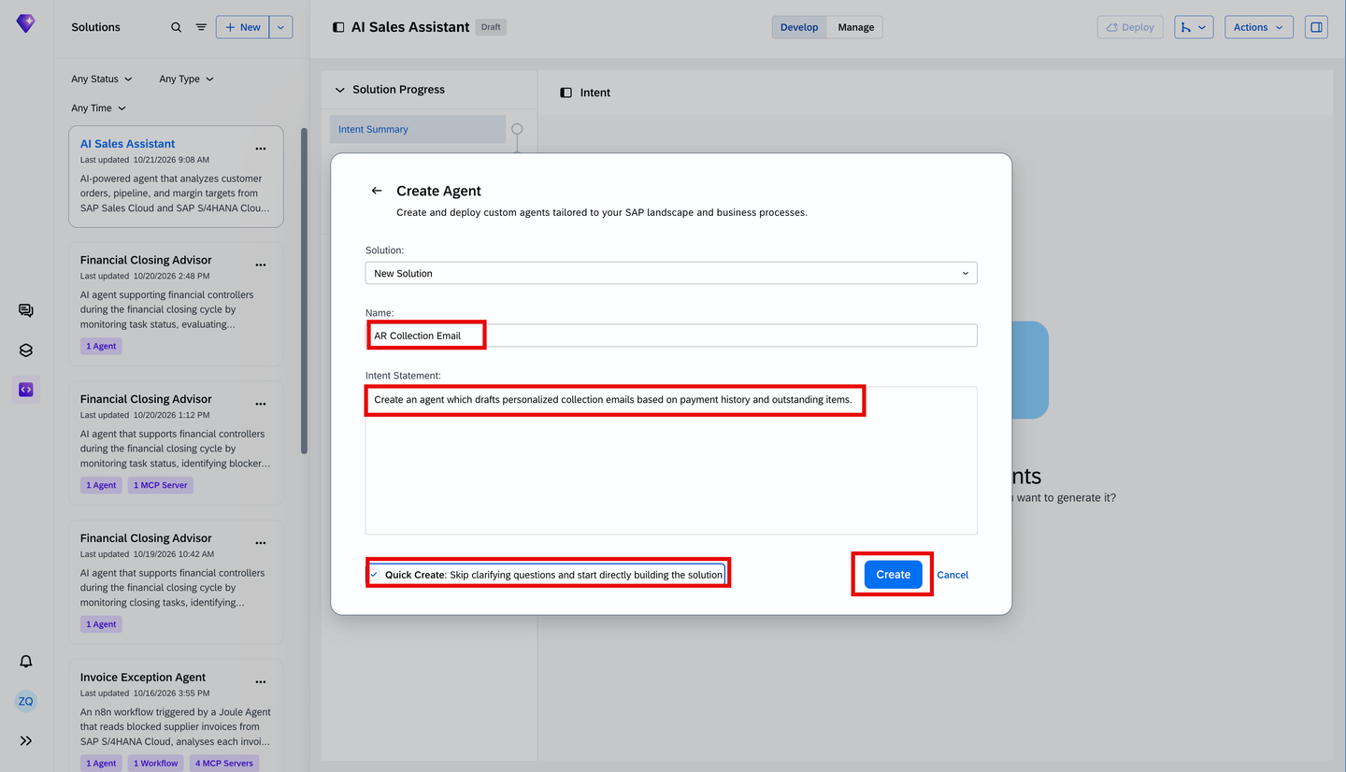Open notifications bell
The width and height of the screenshot is (1346, 772).
(26, 661)
